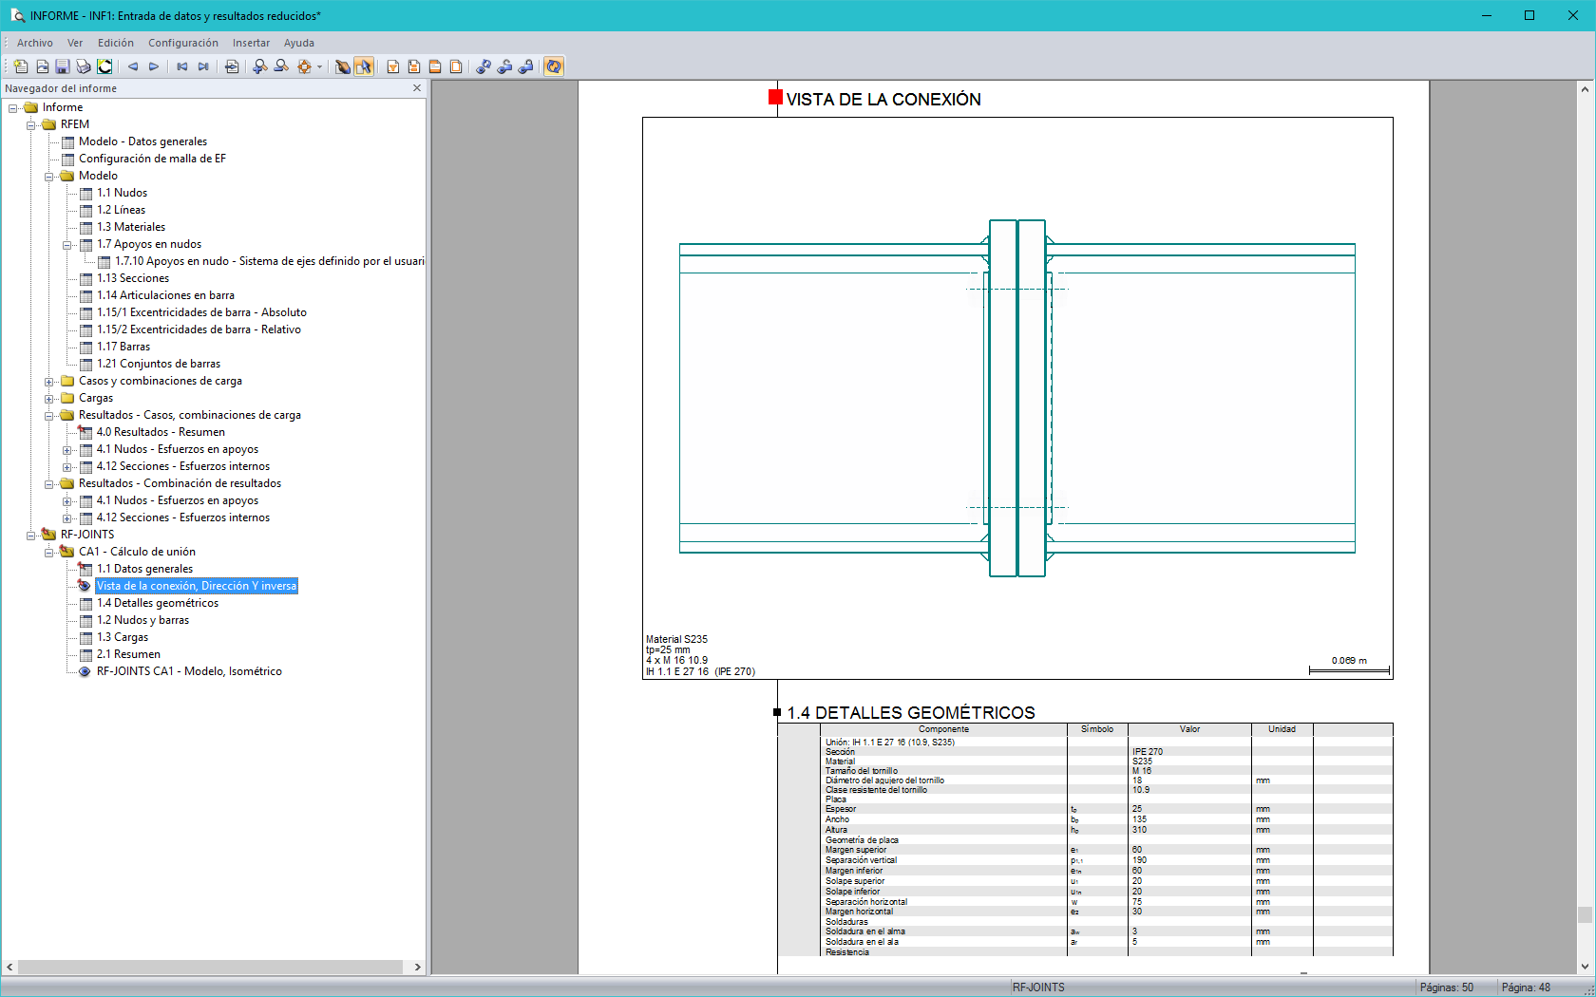Select 1.3 Materiales tree item
1596x997 pixels.
pyautogui.click(x=131, y=227)
